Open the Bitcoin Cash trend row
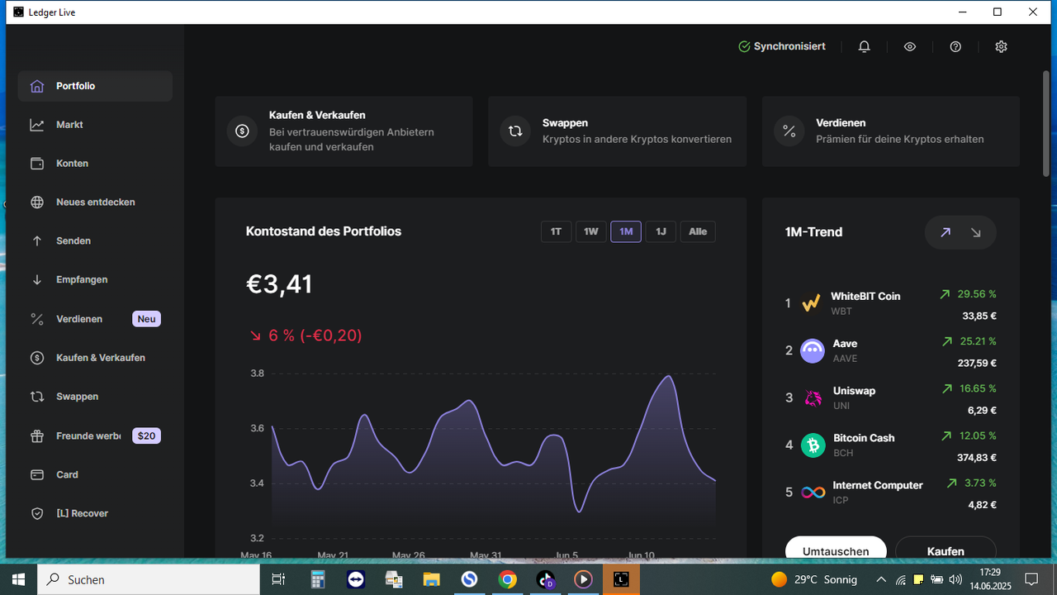 [891, 445]
